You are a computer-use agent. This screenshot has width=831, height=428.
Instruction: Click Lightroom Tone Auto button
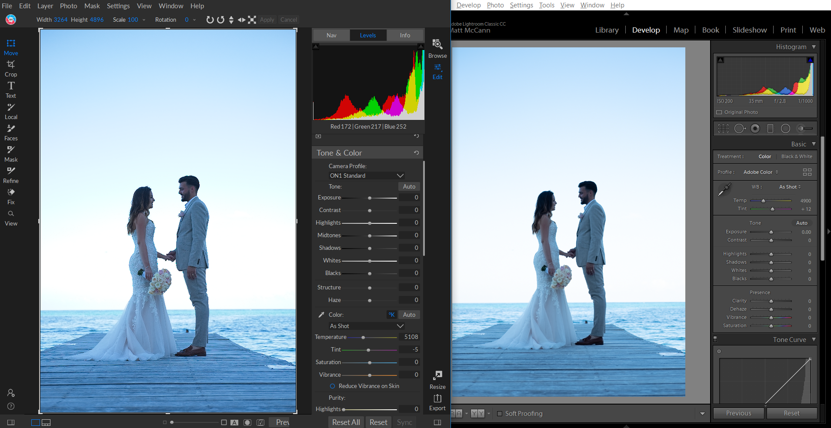tap(802, 223)
